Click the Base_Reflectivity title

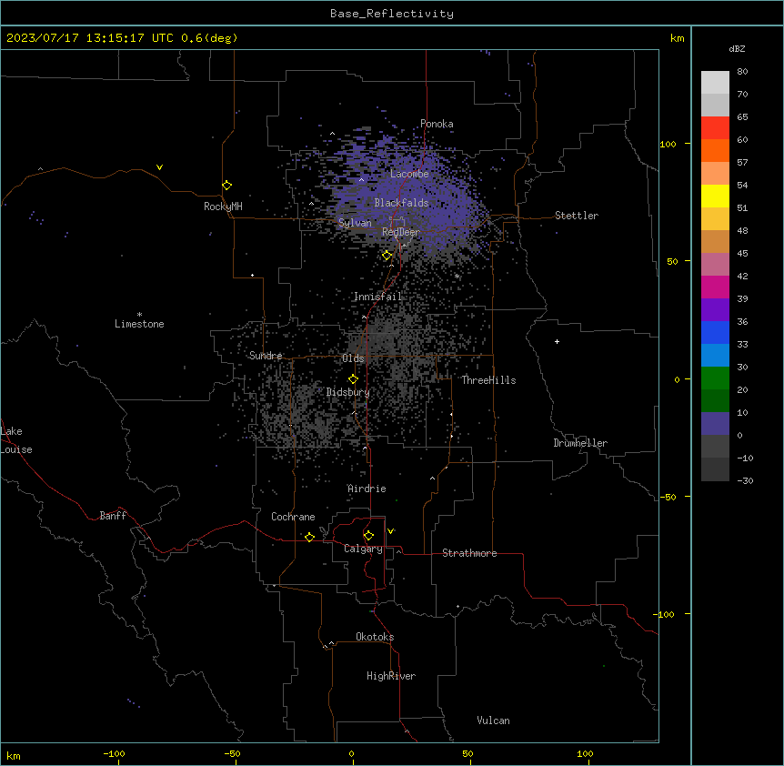pyautogui.click(x=392, y=14)
